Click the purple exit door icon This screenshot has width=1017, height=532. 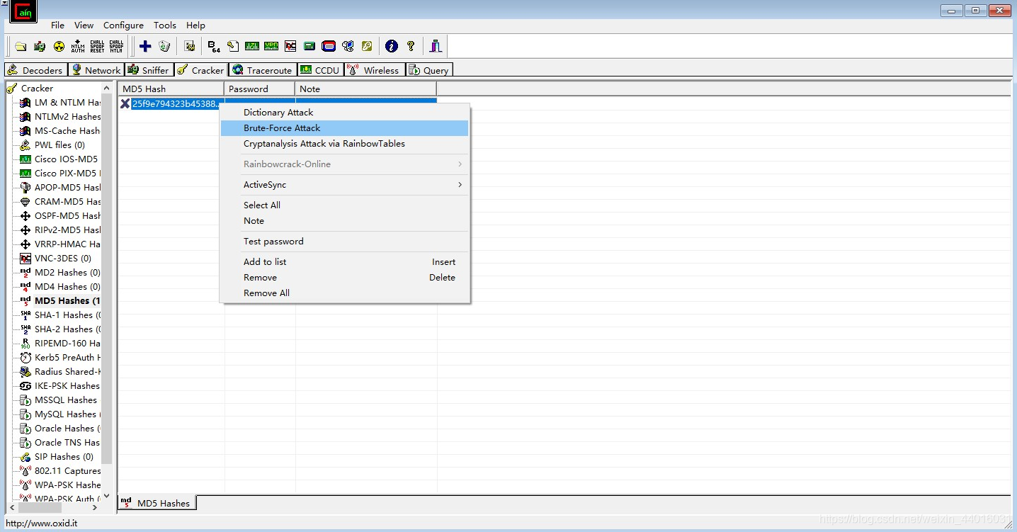[436, 47]
